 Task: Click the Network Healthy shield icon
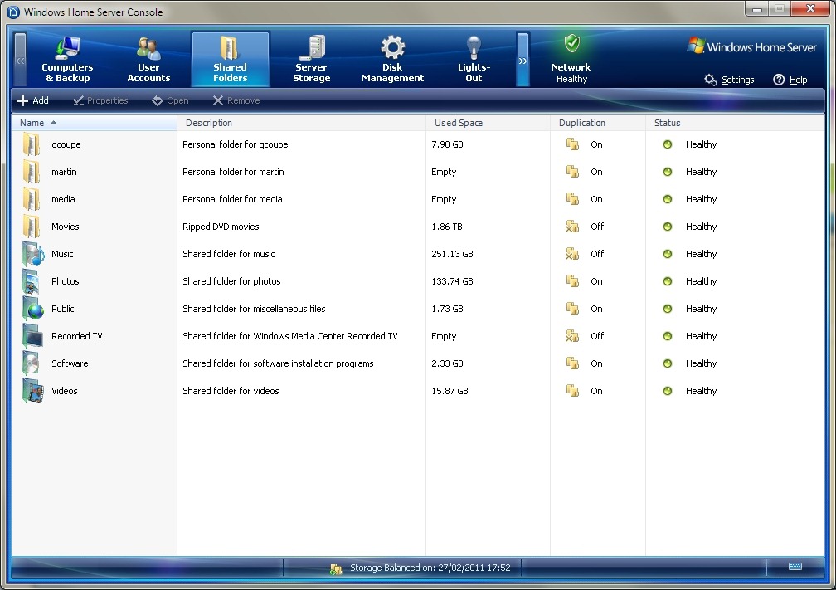tap(571, 45)
